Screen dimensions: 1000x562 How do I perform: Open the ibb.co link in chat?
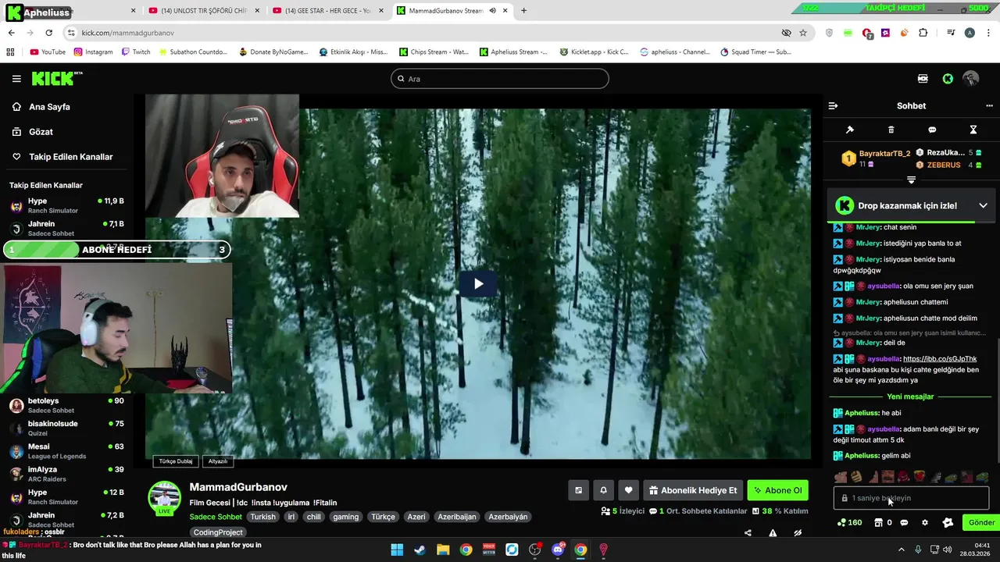click(x=940, y=359)
